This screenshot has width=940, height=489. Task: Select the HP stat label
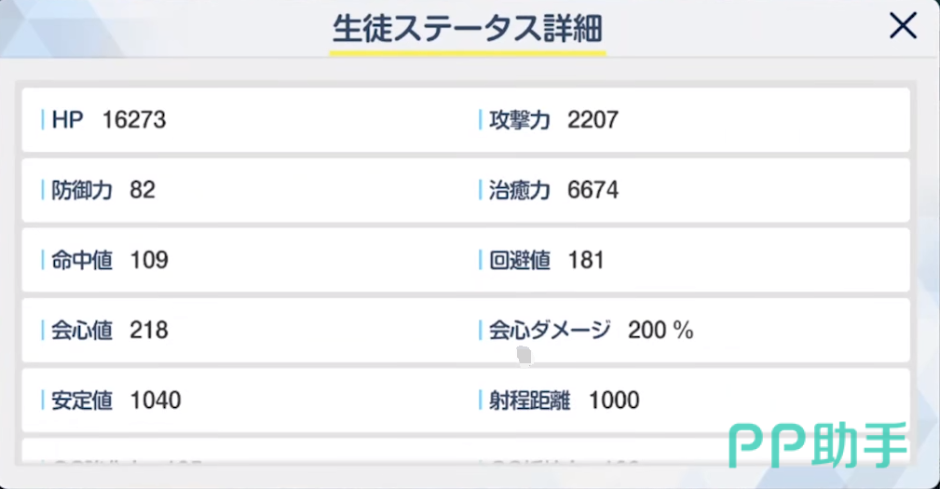[67, 120]
